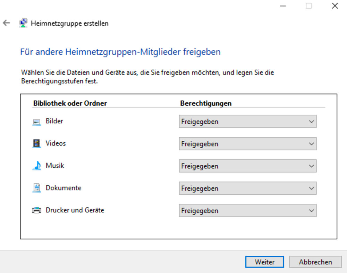The image size is (347, 273).
Task: Select the Dokumente row label
Action: (64, 188)
